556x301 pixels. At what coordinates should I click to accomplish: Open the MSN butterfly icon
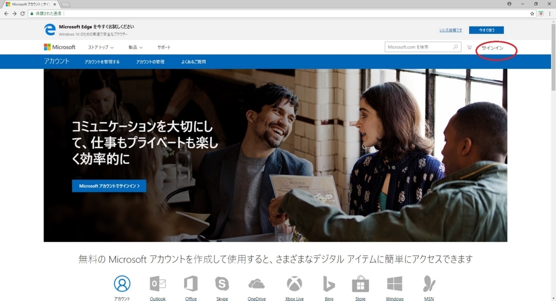429,284
